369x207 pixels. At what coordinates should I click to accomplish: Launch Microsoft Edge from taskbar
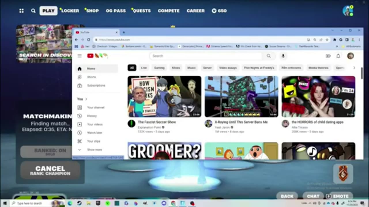70,203
